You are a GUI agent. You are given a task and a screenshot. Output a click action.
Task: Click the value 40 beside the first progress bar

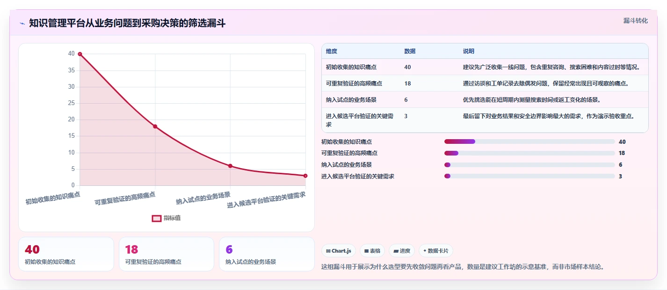[622, 141]
